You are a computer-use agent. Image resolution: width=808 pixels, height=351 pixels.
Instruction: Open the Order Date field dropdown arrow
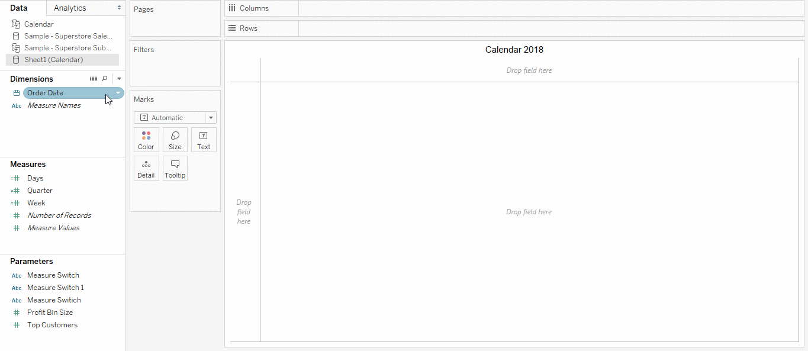pos(117,93)
